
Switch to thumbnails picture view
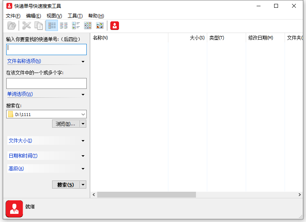tap(100, 26)
